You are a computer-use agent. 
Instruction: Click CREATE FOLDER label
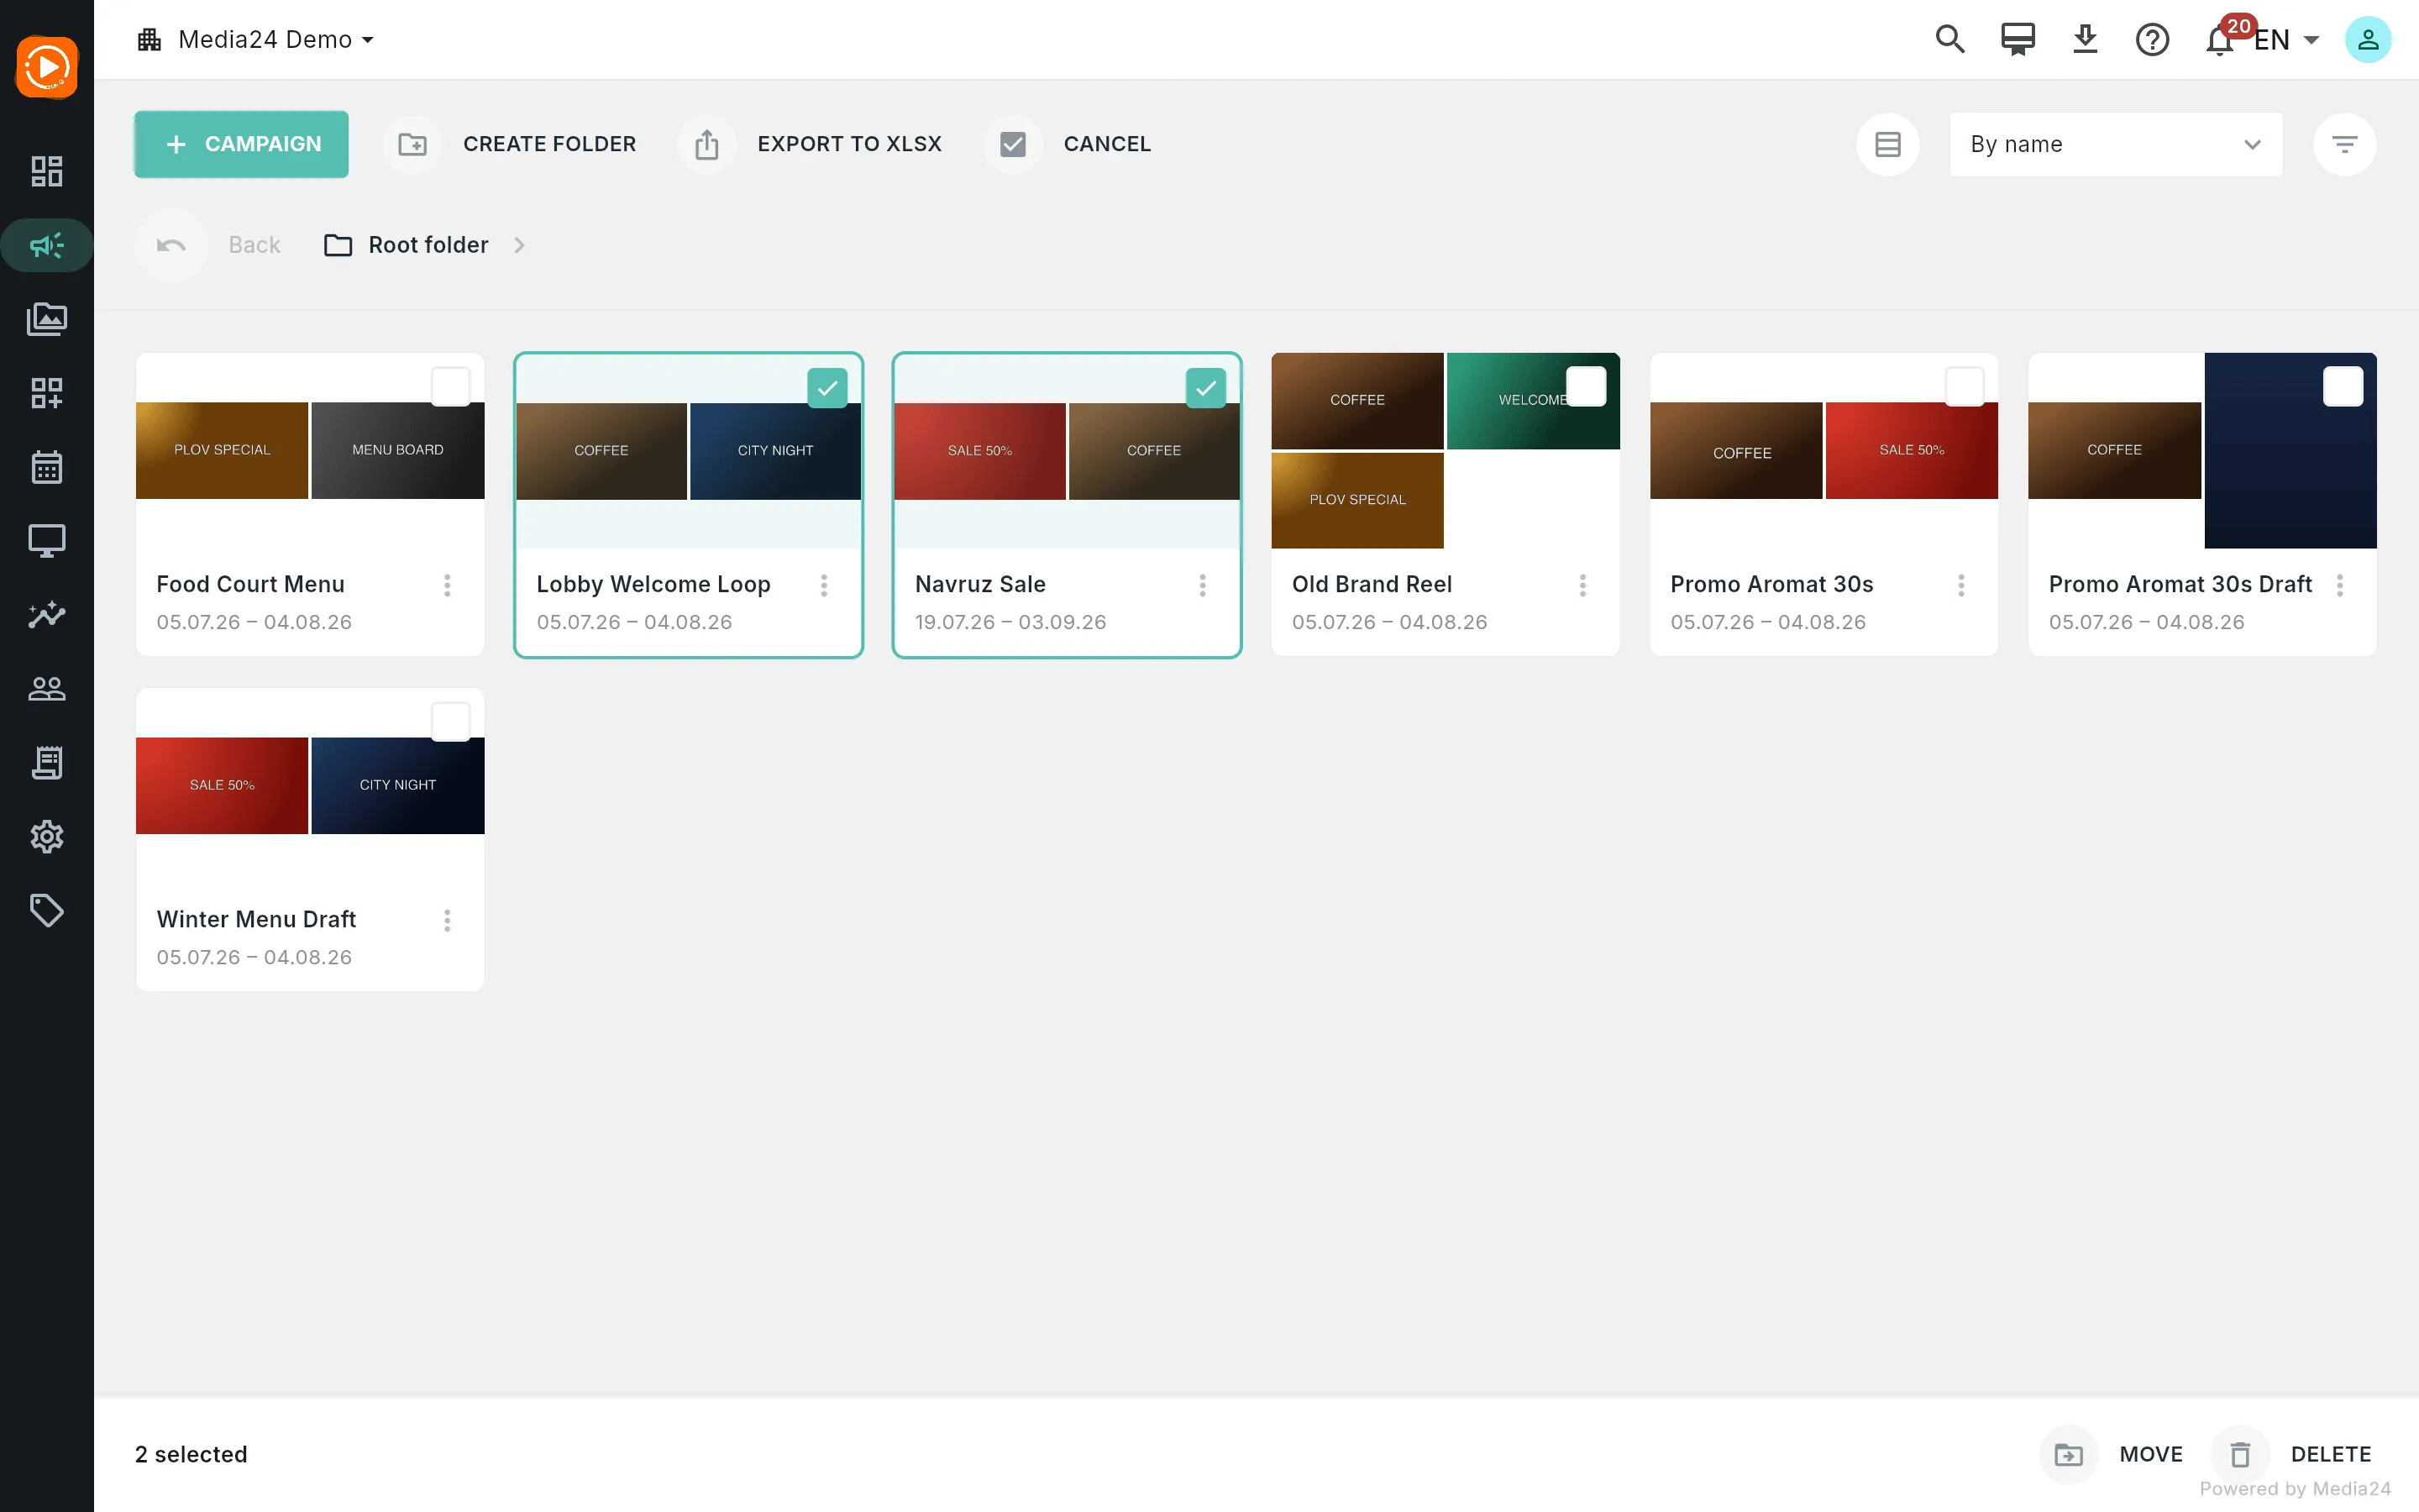[x=548, y=144]
